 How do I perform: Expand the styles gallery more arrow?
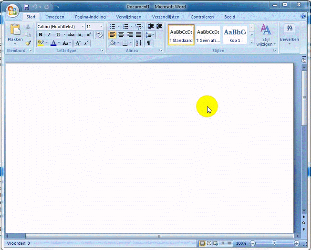click(x=252, y=42)
